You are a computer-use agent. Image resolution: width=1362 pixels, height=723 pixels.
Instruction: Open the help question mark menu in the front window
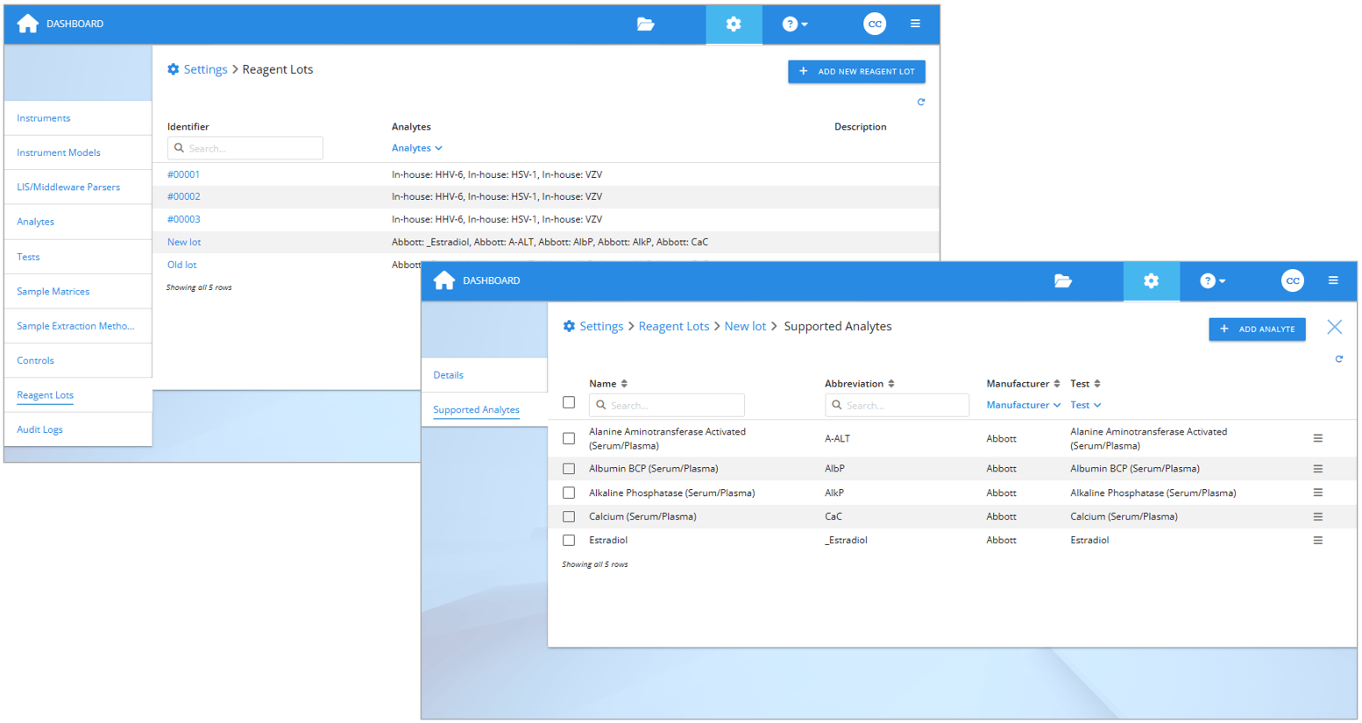(x=1212, y=280)
